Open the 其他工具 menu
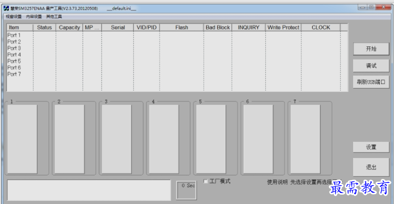 click(54, 17)
